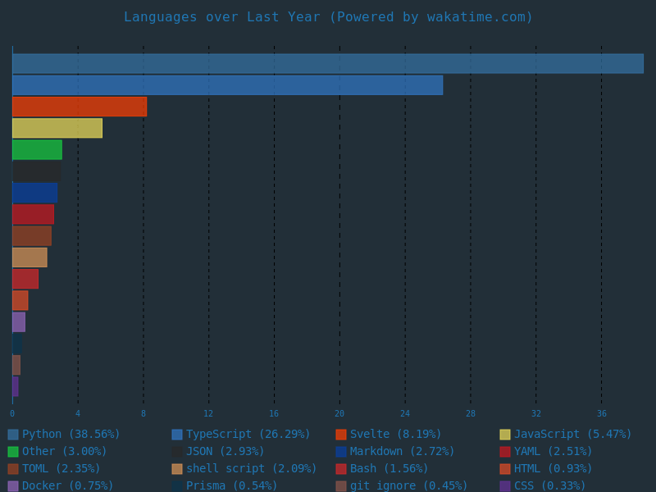Select the green Other bar
Viewport: 656px width, 492px height.
pos(37,150)
